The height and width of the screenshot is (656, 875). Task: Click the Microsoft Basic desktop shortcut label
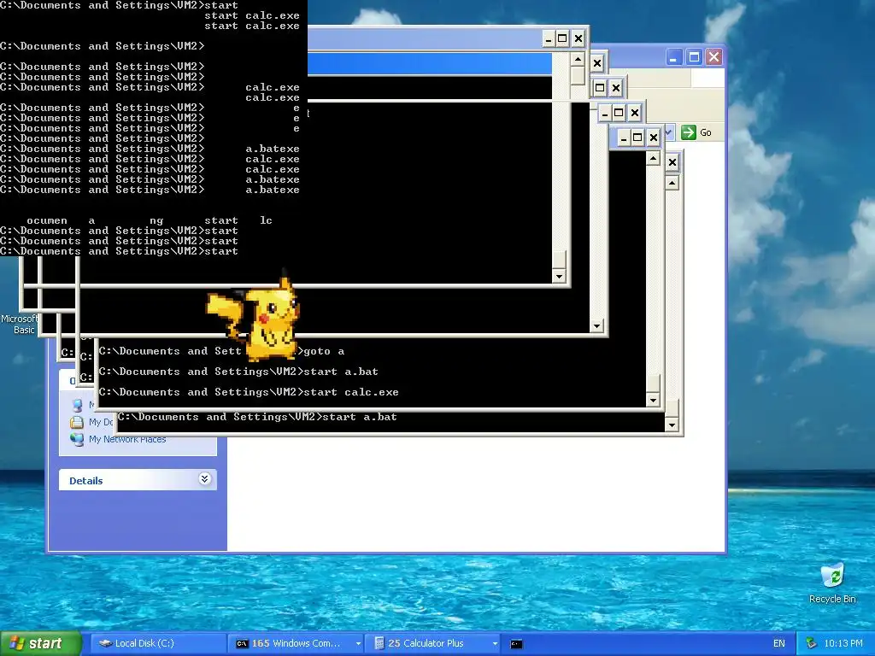coord(20,324)
